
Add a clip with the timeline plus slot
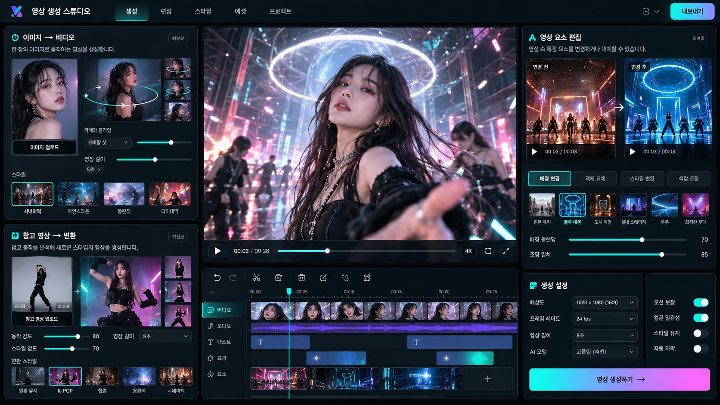(487, 379)
